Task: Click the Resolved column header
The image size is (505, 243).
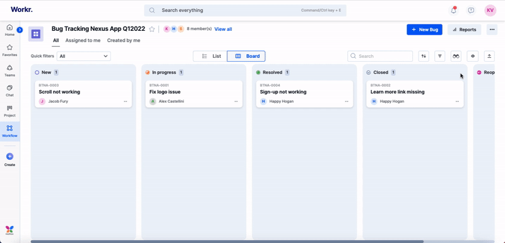Action: (x=273, y=72)
